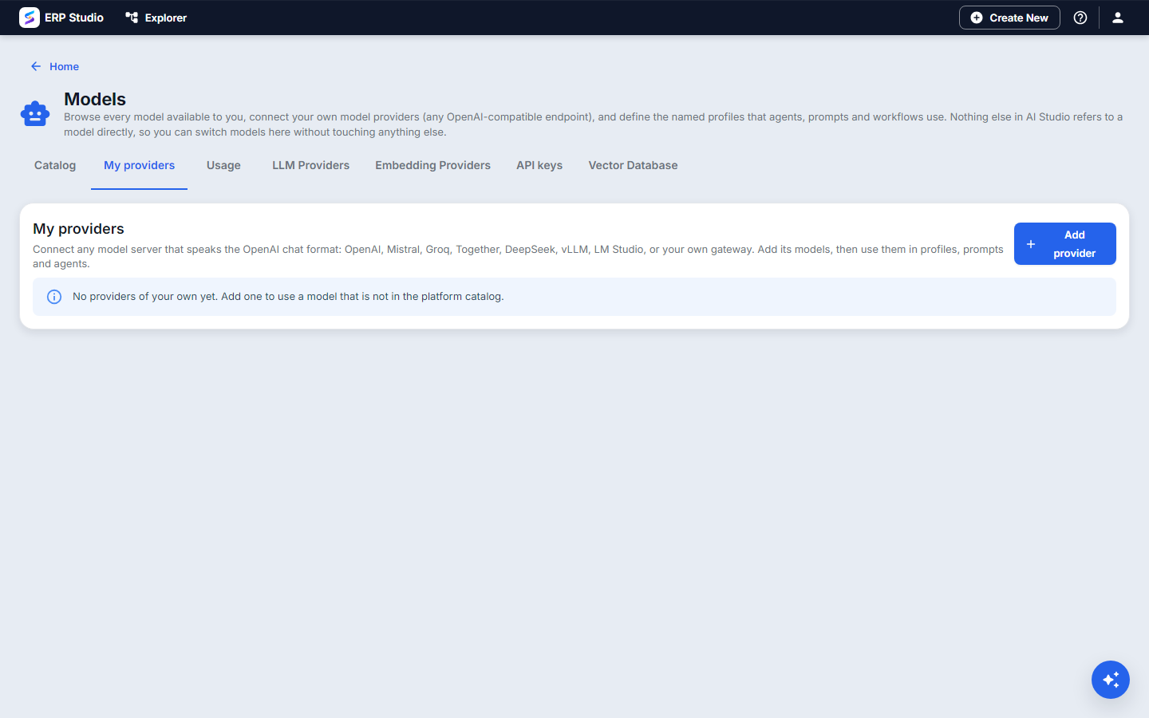
Task: Click the 'Connect any model server' description
Action: pyautogui.click(x=518, y=256)
